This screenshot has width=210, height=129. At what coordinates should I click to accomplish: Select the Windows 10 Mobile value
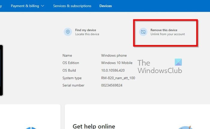[117, 63]
